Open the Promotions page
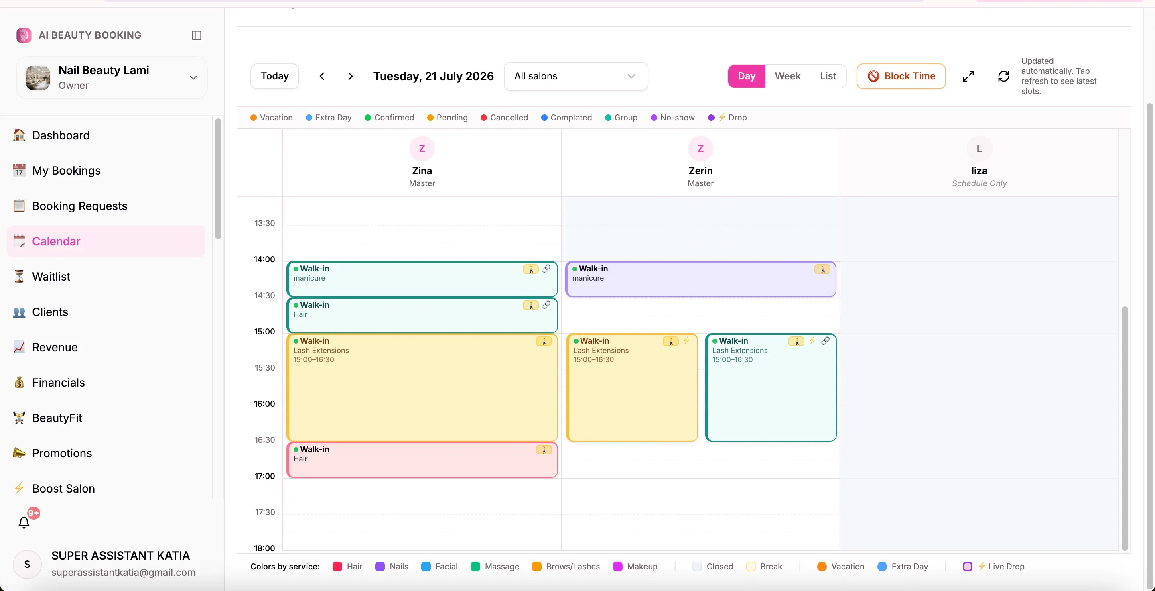The width and height of the screenshot is (1155, 591). (106, 453)
